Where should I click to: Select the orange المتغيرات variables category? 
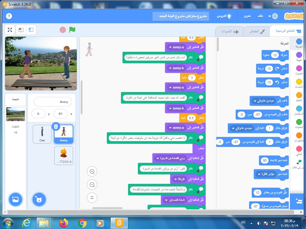299,137
